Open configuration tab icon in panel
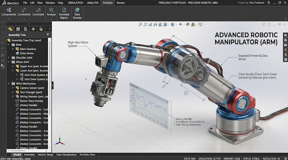 point(25,29)
